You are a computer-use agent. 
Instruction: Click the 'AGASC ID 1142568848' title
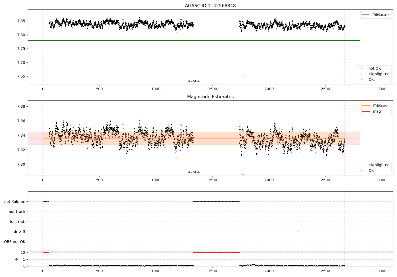210,6
